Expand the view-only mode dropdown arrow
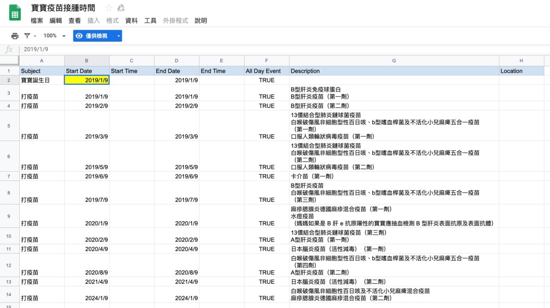The width and height of the screenshot is (550, 308). (119, 36)
